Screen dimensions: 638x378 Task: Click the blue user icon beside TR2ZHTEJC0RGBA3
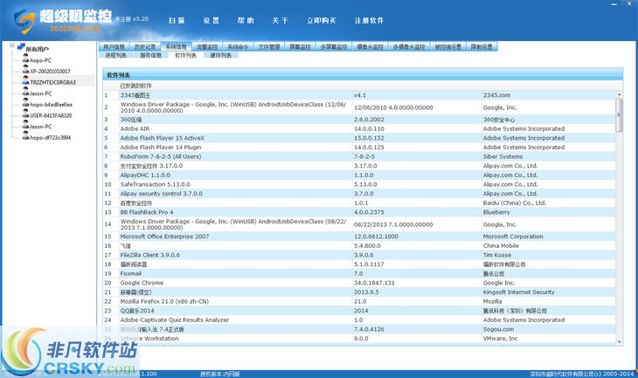pos(25,81)
